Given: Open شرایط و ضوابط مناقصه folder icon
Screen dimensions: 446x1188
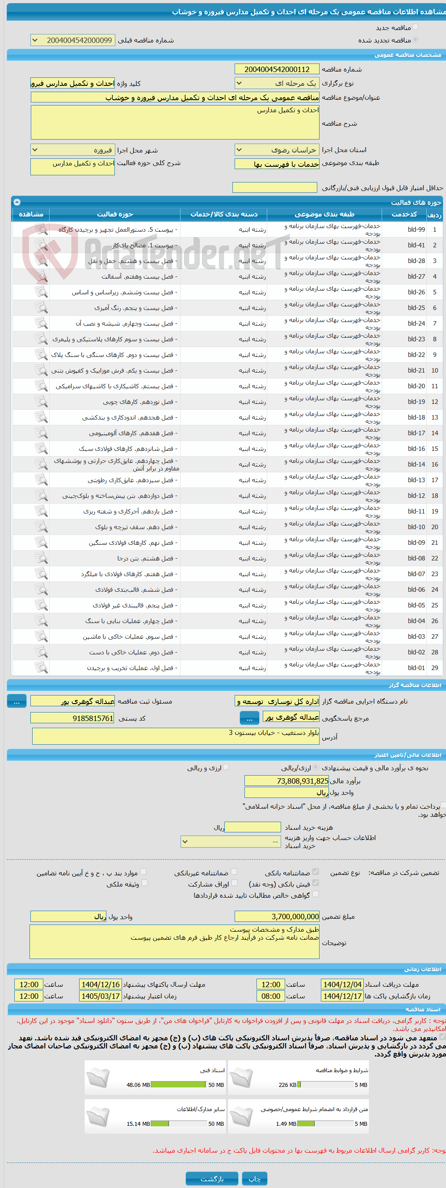Looking at the screenshot, I should pyautogui.click(x=241, y=1078).
